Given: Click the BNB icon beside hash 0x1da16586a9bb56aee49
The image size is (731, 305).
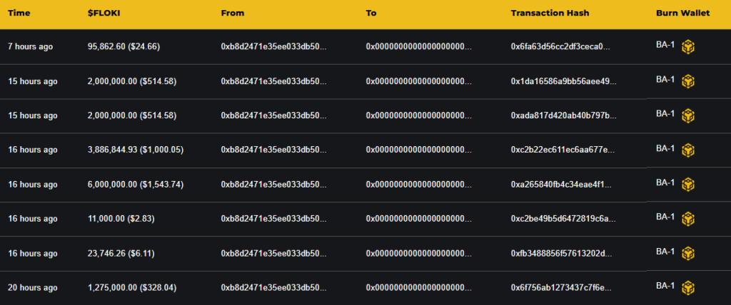Looking at the screenshot, I should tap(687, 81).
